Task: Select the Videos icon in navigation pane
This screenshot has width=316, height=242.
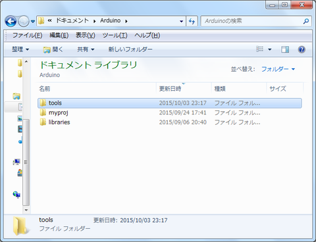Action: pos(20,129)
